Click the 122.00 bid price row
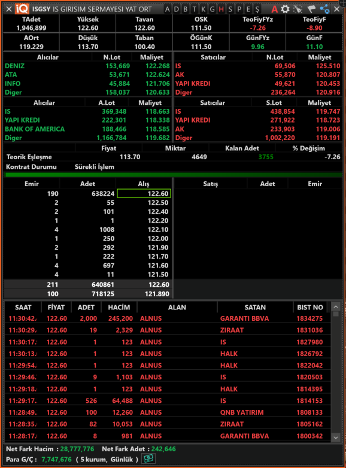This screenshot has width=346, height=468. [x=88, y=238]
